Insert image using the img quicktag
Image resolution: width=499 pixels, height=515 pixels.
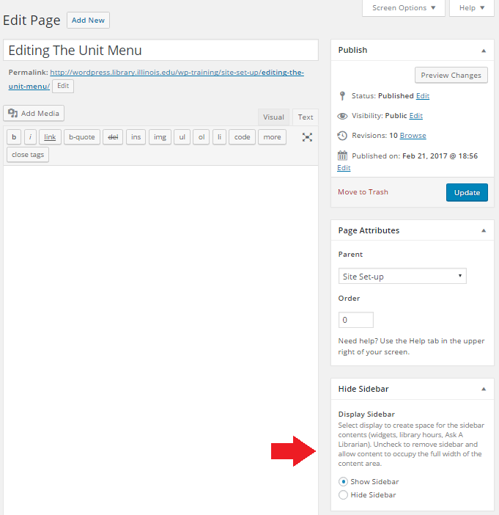[x=160, y=137]
